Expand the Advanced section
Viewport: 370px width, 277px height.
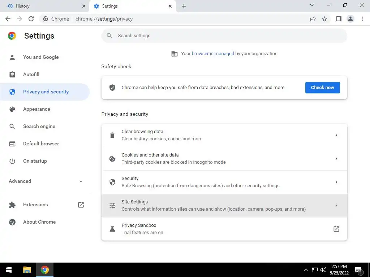pos(45,181)
